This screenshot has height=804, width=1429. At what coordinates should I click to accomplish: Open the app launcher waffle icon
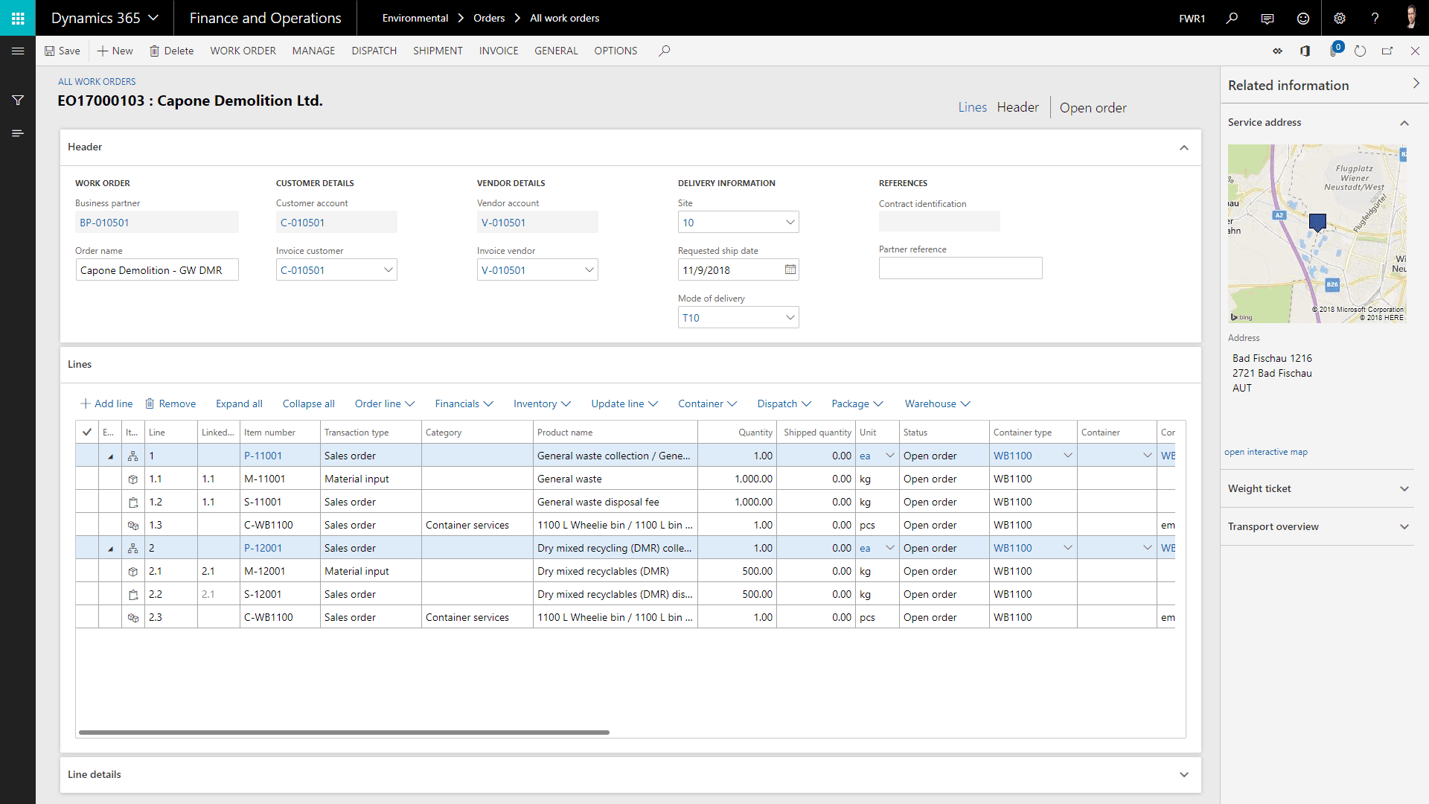18,18
